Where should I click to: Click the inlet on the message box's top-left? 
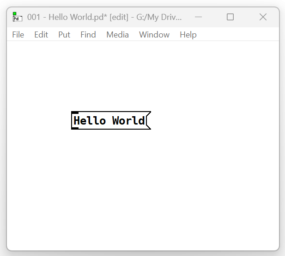click(x=74, y=112)
